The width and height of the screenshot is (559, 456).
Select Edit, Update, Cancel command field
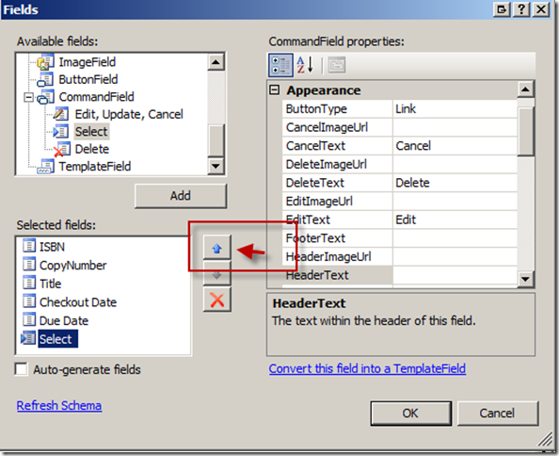point(129,114)
